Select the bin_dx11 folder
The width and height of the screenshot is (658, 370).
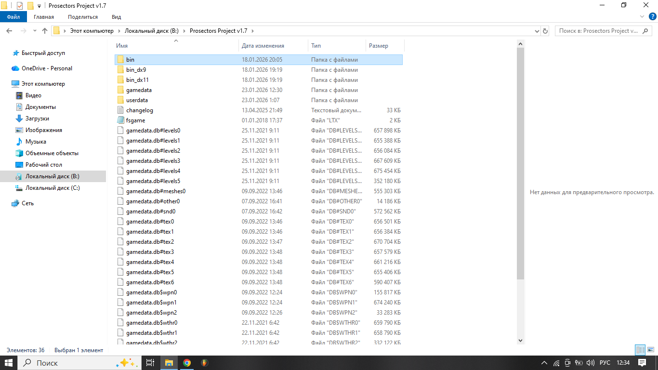pos(137,80)
